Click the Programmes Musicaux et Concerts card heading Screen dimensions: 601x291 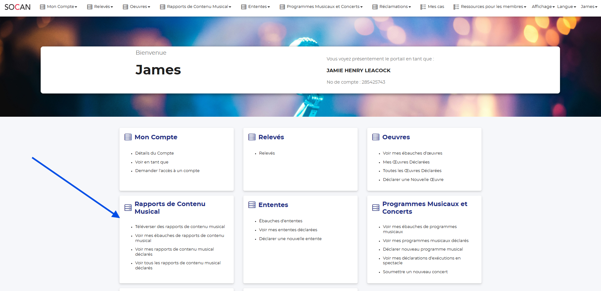click(424, 208)
